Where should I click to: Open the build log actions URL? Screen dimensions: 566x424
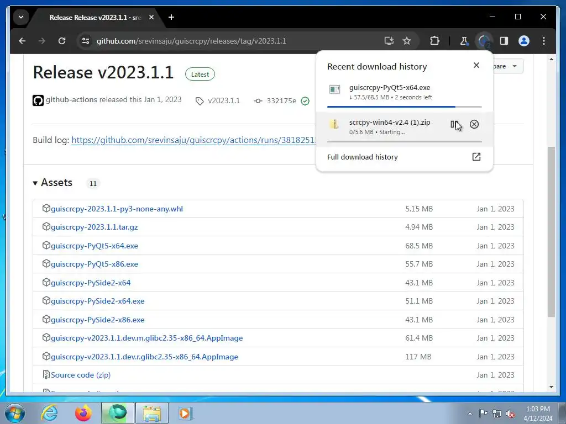pos(194,140)
